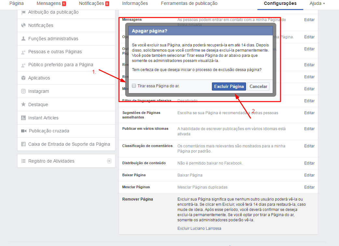
Task: Confirm with the Excluir Página button
Action: pyautogui.click(x=229, y=87)
